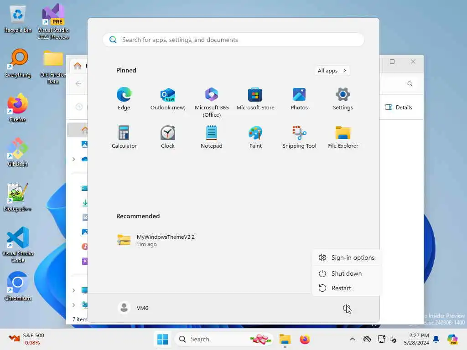Select the Firefox desktop shortcut
Image resolution: width=467 pixels, height=350 pixels.
[x=18, y=108]
